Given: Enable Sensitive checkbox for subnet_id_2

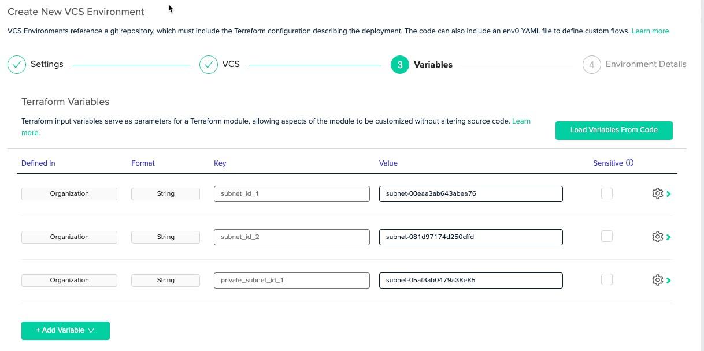Looking at the screenshot, I should pyautogui.click(x=607, y=237).
